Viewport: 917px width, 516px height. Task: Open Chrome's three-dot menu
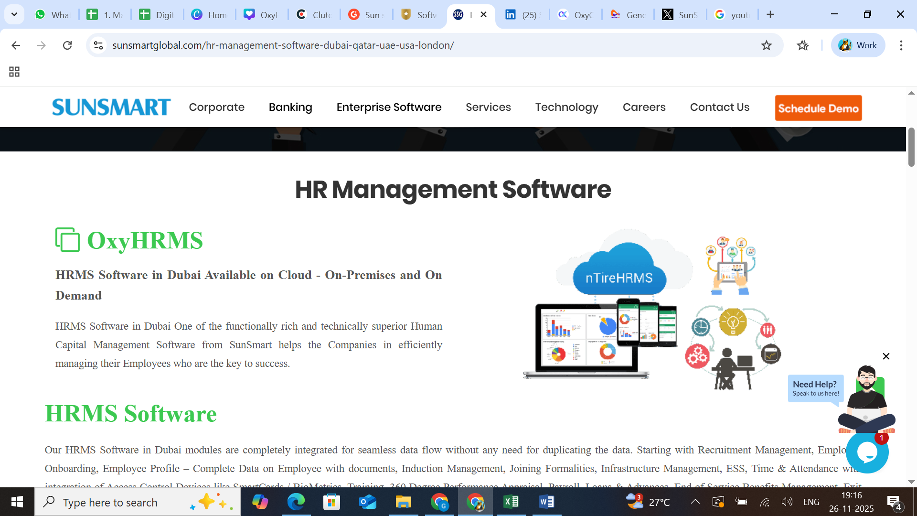901,45
